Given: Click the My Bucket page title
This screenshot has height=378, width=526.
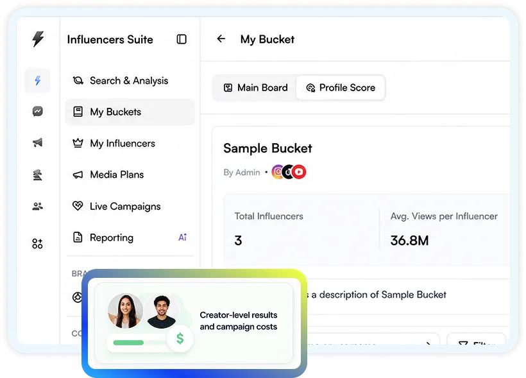Looking at the screenshot, I should [267, 39].
